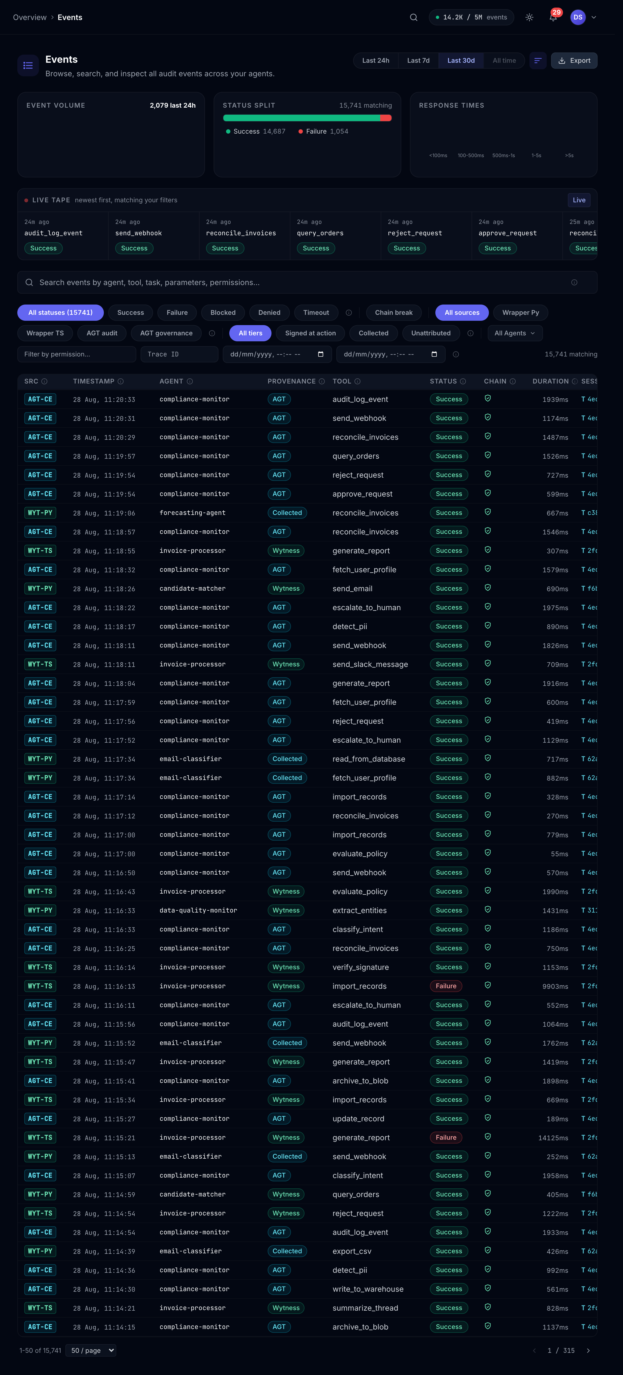Open the search help info icon
The width and height of the screenshot is (623, 1375).
[x=574, y=282]
